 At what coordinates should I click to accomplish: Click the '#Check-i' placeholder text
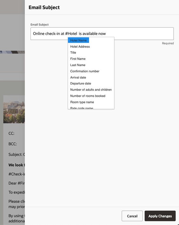point(17,174)
